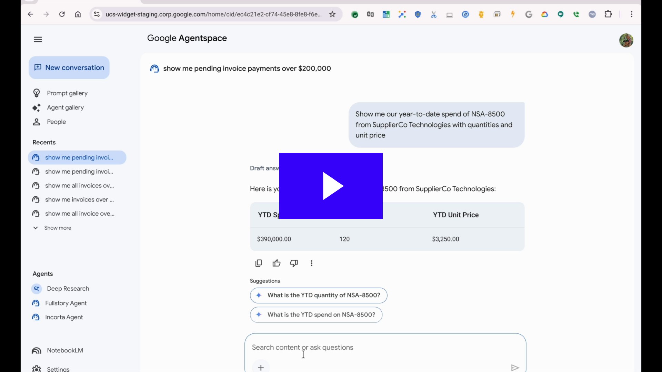Go to the browser home page

78,14
